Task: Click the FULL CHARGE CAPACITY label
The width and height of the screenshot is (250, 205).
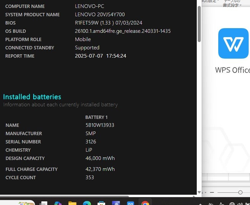Action: pos(31,169)
